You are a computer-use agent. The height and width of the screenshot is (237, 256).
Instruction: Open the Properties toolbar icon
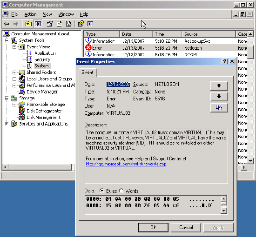tap(50, 24)
